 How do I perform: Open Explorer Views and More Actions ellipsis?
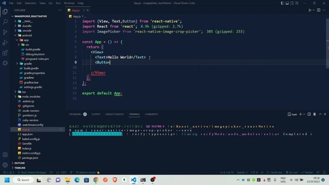point(60,10)
